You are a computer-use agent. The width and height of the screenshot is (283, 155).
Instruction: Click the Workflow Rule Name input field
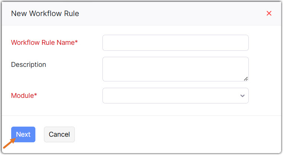coord(175,43)
